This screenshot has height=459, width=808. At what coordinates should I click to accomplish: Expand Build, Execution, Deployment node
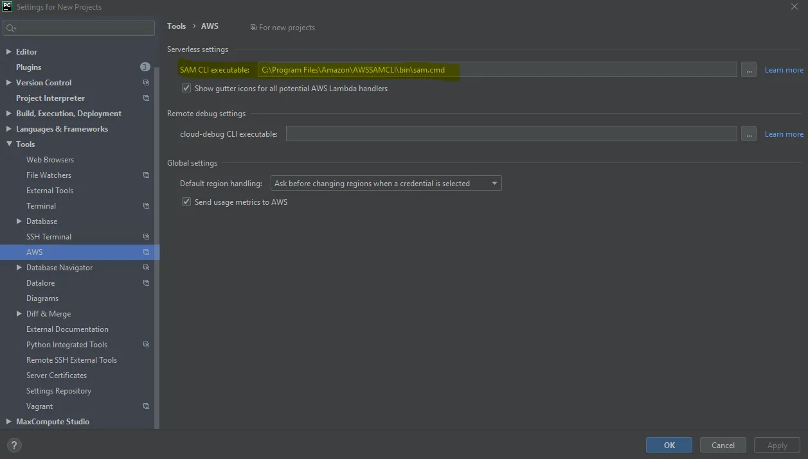tap(8, 114)
